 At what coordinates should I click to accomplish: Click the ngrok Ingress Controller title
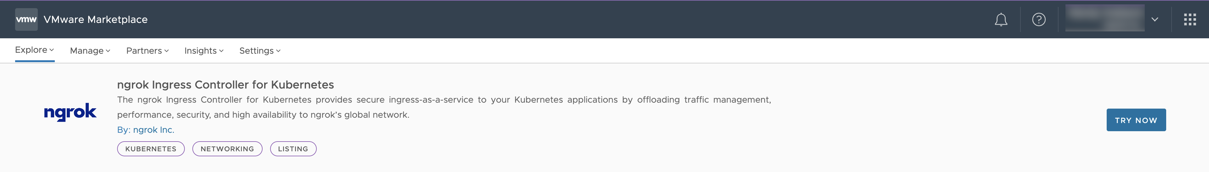(x=225, y=85)
